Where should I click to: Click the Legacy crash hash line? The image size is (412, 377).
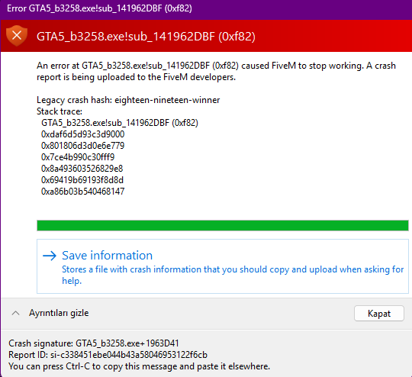pyautogui.click(x=128, y=100)
